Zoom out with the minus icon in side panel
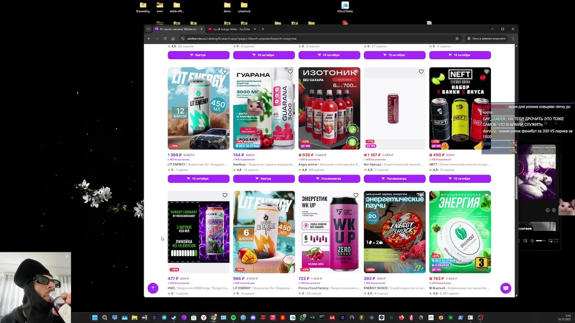 tap(548, 210)
